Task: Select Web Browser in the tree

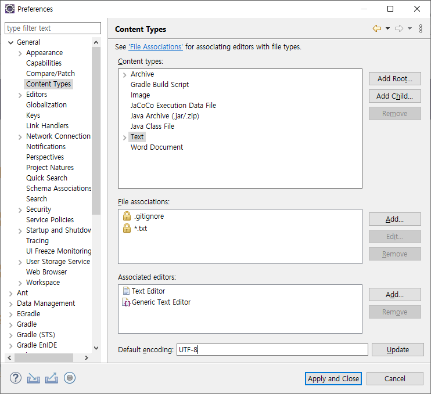Action: tap(46, 272)
